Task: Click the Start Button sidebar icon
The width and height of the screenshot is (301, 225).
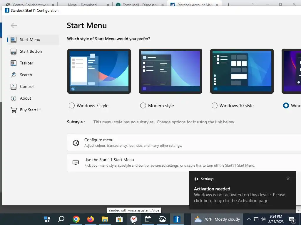Action: tap(14, 51)
